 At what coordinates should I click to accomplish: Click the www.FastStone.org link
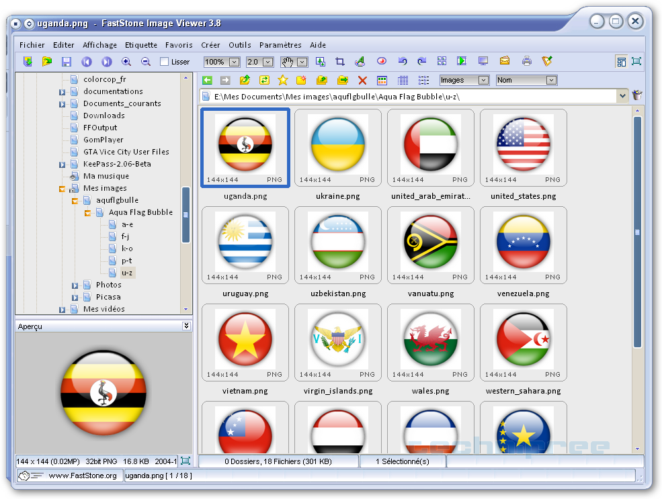(82, 475)
